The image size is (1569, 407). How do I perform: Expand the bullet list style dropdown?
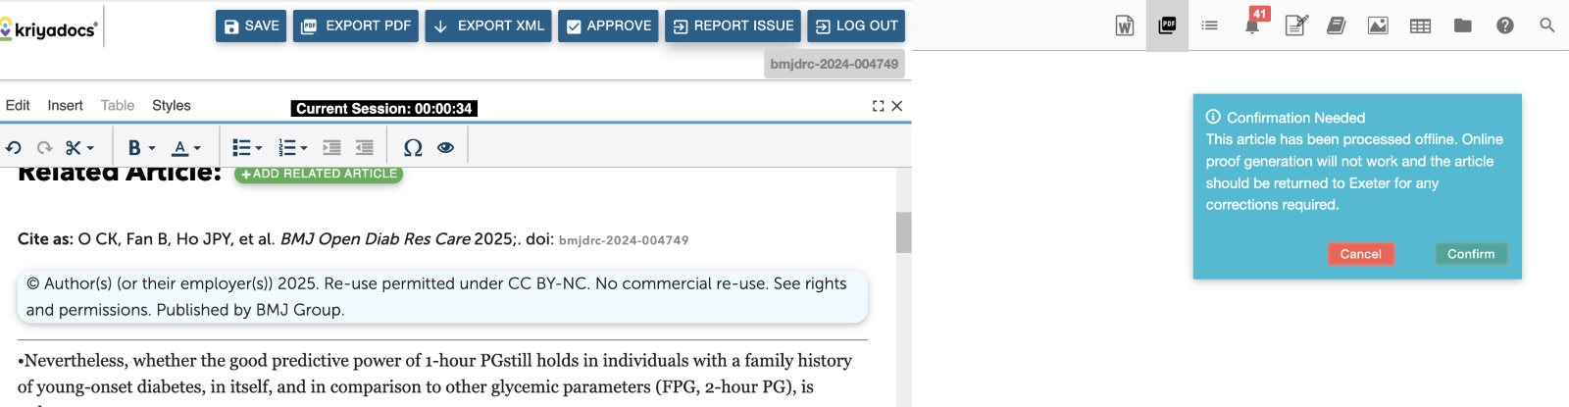coord(259,148)
